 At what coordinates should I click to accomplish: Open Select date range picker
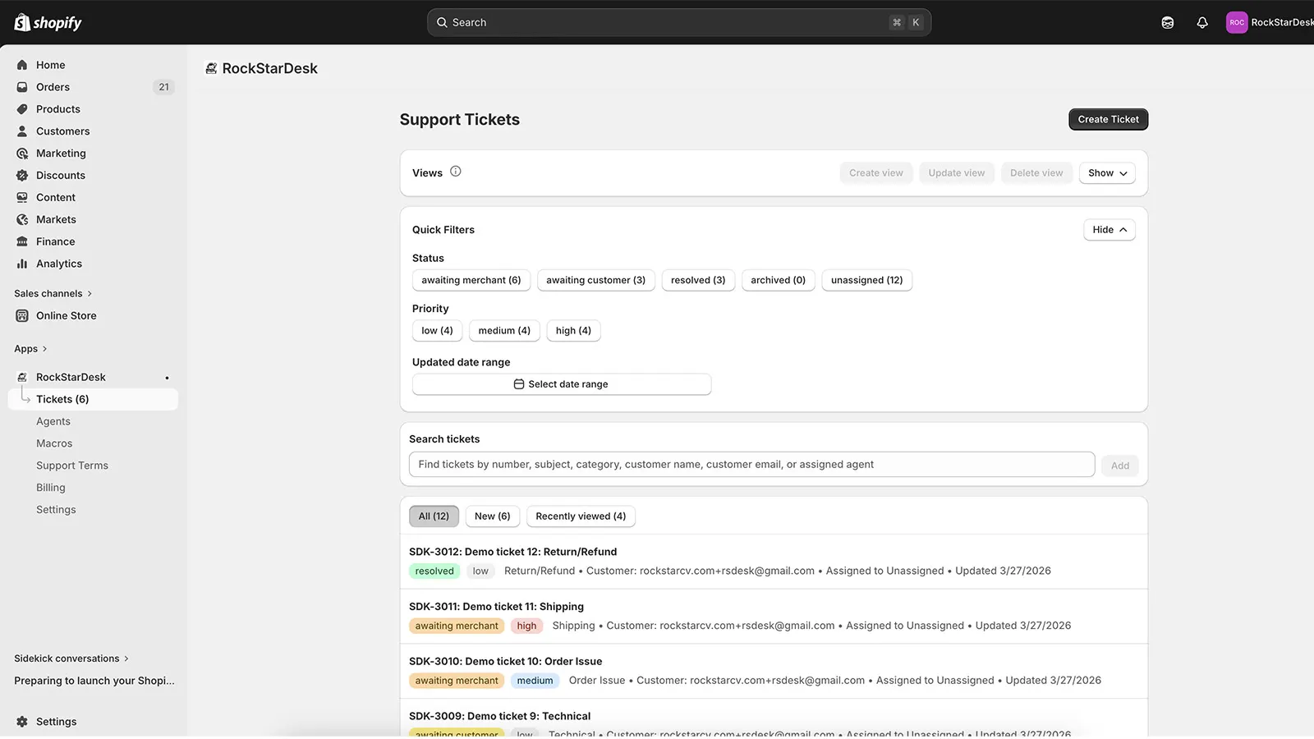point(562,384)
